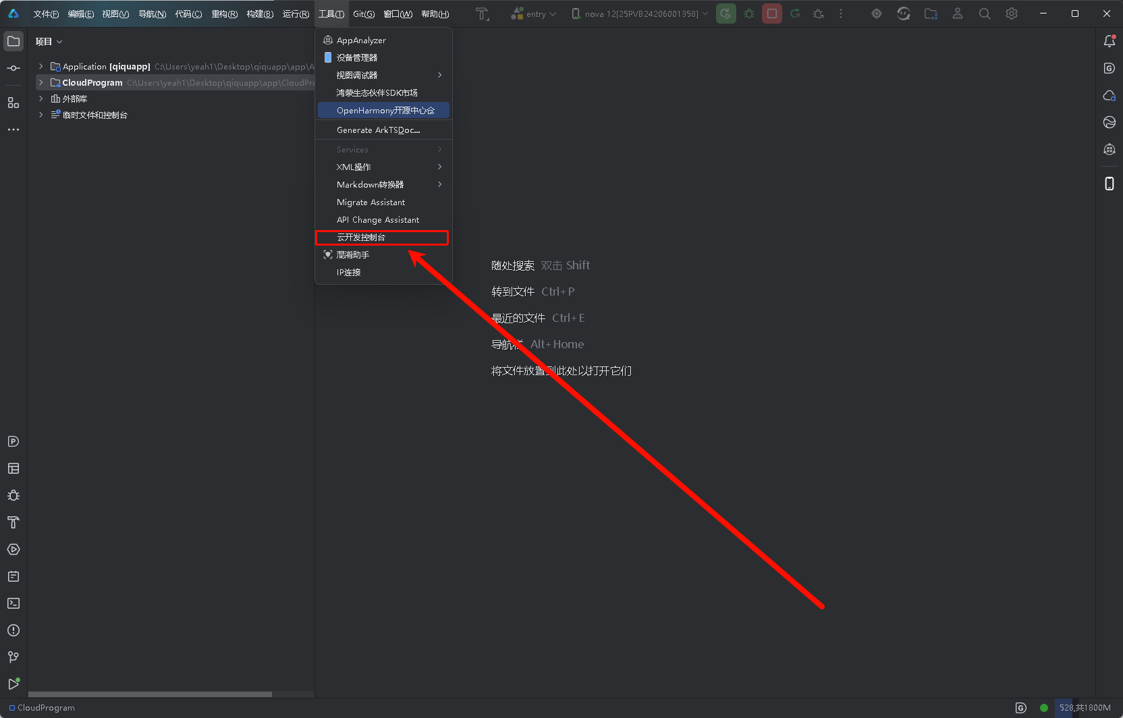Select 云开发控制台 menu item
The height and width of the screenshot is (718, 1123).
click(382, 238)
